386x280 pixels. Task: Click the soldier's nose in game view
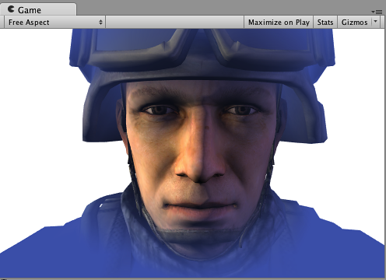pyautogui.click(x=199, y=156)
